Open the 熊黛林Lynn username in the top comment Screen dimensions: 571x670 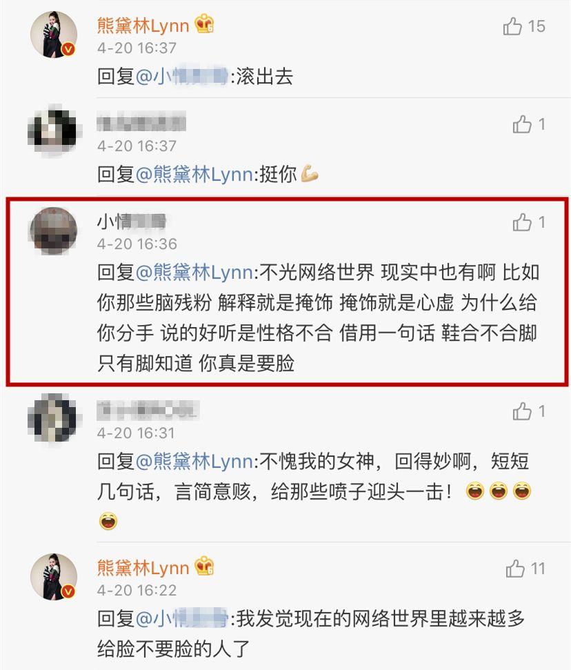[143, 26]
